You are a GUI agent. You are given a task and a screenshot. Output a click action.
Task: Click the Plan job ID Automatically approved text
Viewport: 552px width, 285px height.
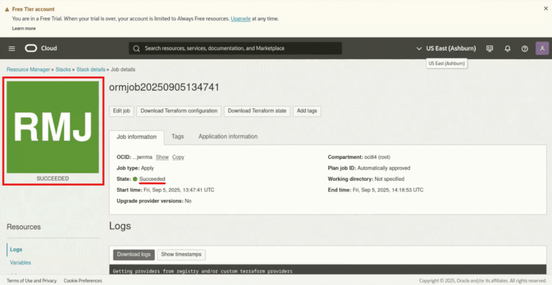tap(384, 168)
